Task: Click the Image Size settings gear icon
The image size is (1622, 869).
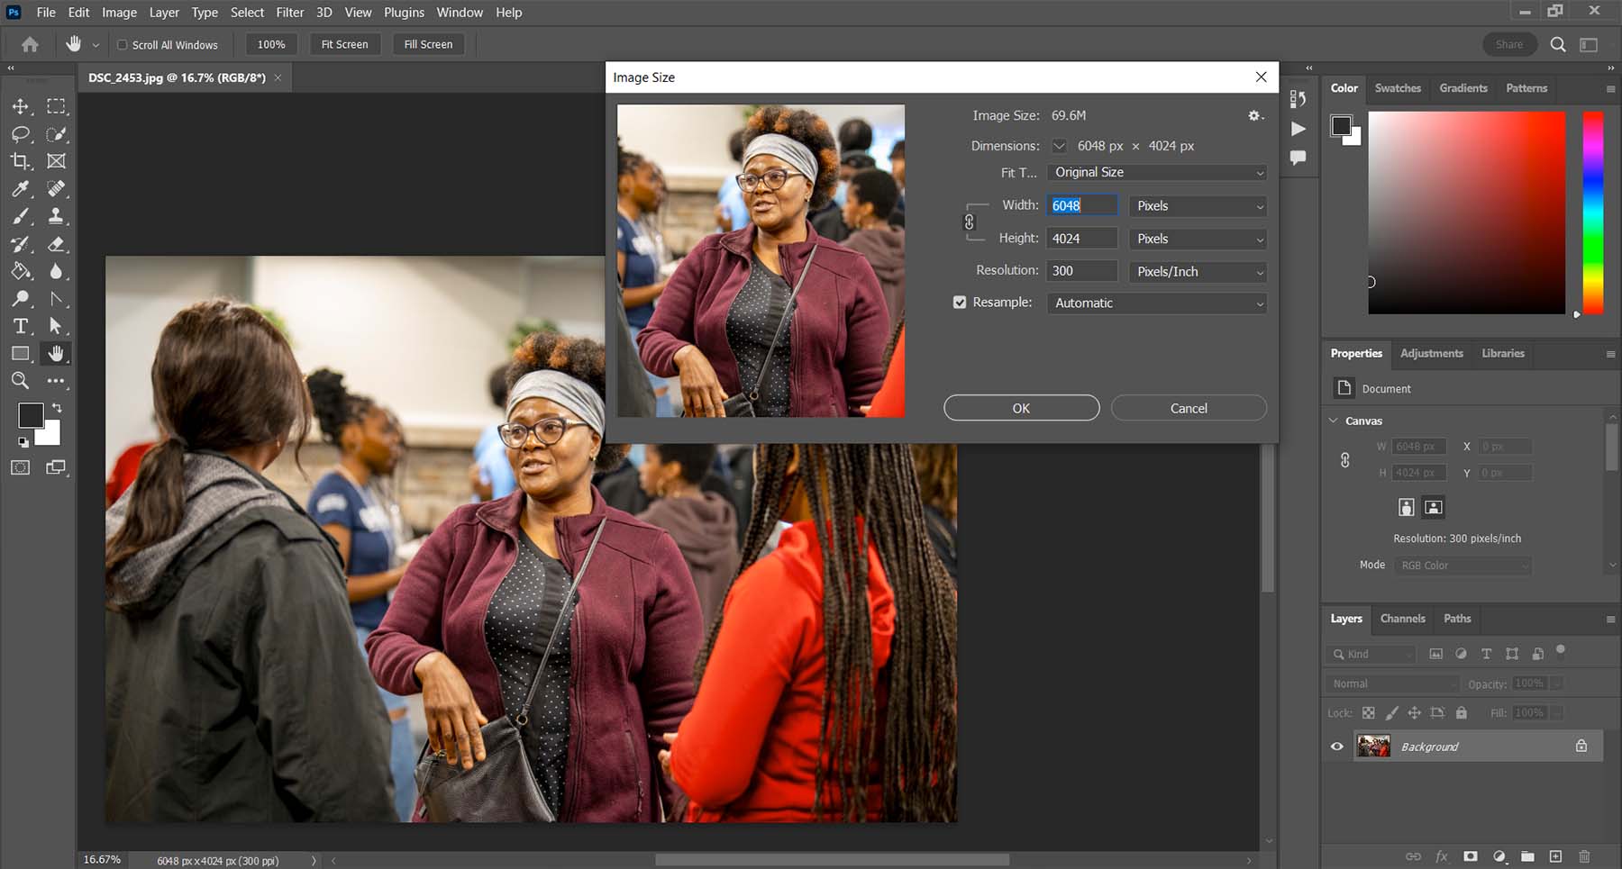Action: [1254, 116]
